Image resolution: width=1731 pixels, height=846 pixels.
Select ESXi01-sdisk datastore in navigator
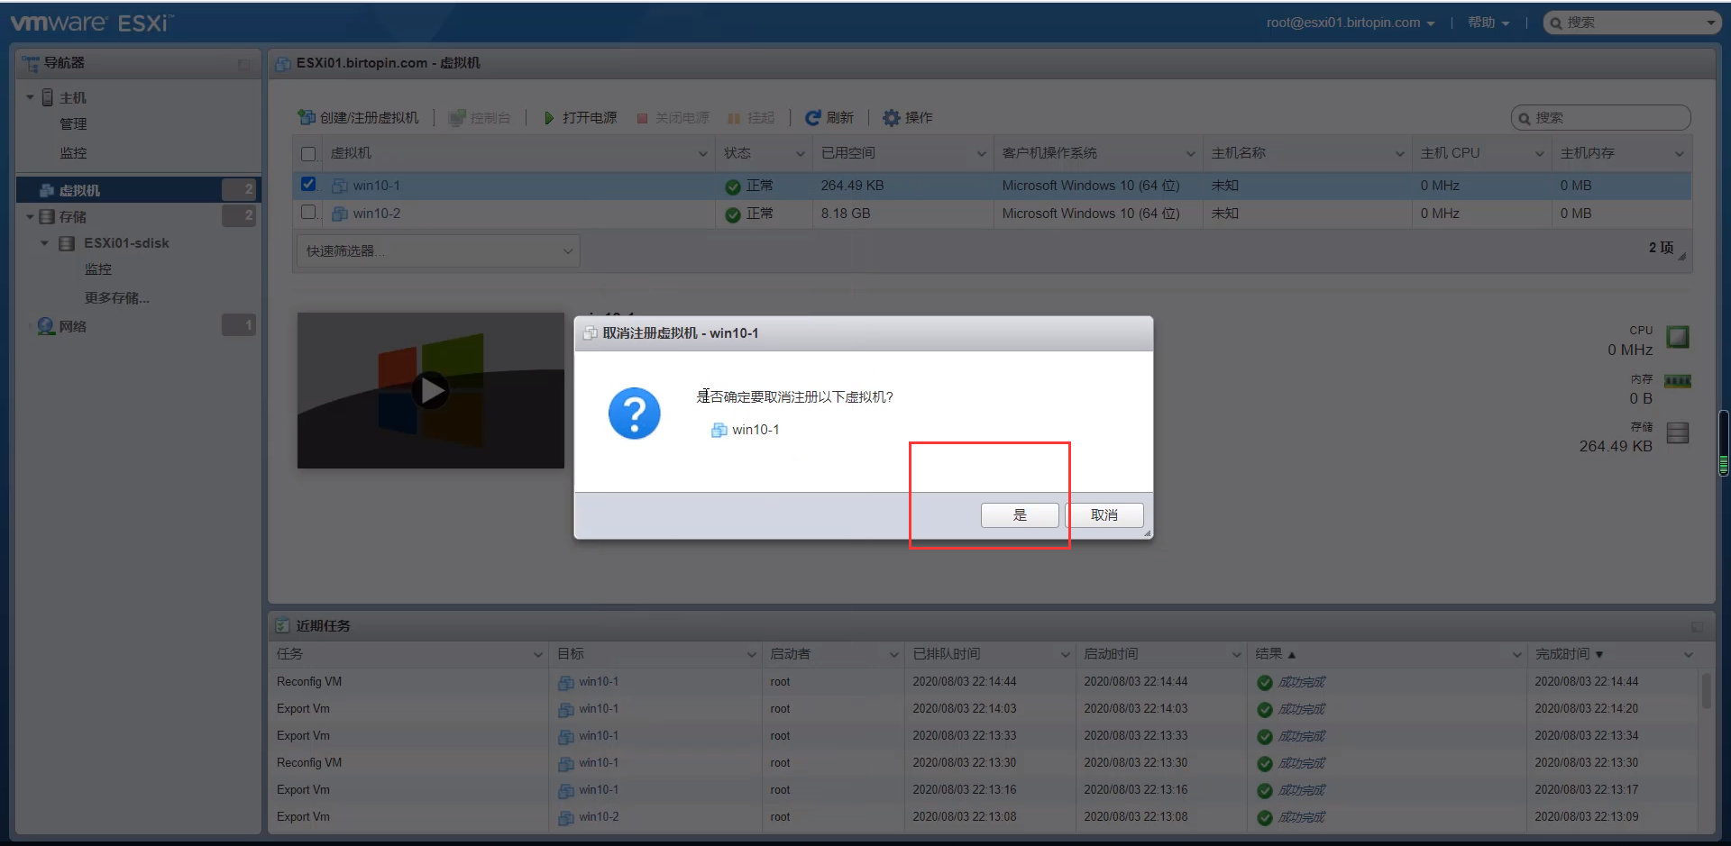click(x=126, y=243)
